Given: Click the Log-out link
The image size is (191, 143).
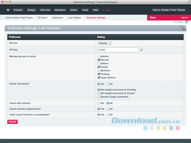Looking at the screenshot, I should [x=184, y=18].
